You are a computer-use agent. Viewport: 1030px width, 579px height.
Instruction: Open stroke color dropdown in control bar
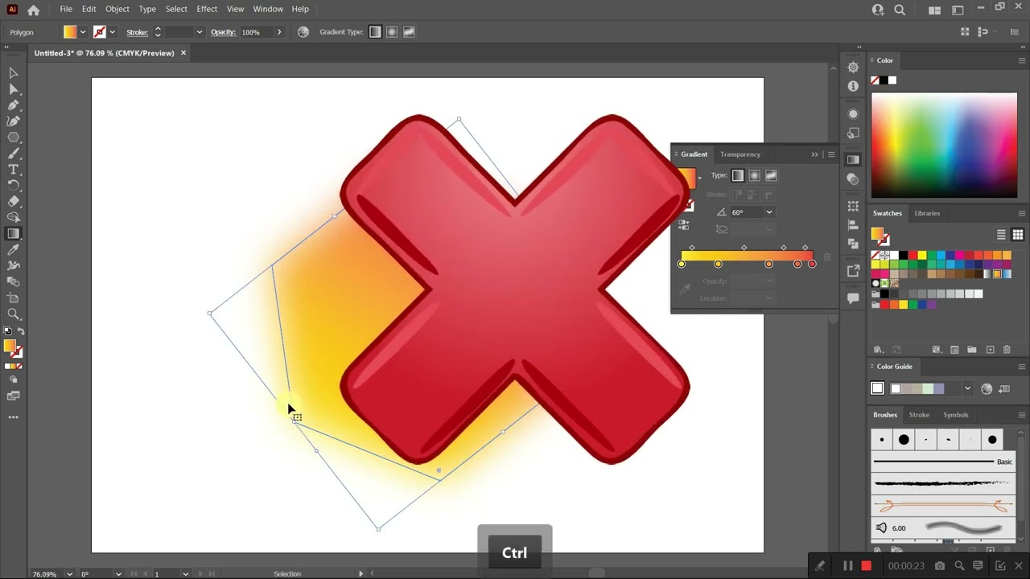112,32
